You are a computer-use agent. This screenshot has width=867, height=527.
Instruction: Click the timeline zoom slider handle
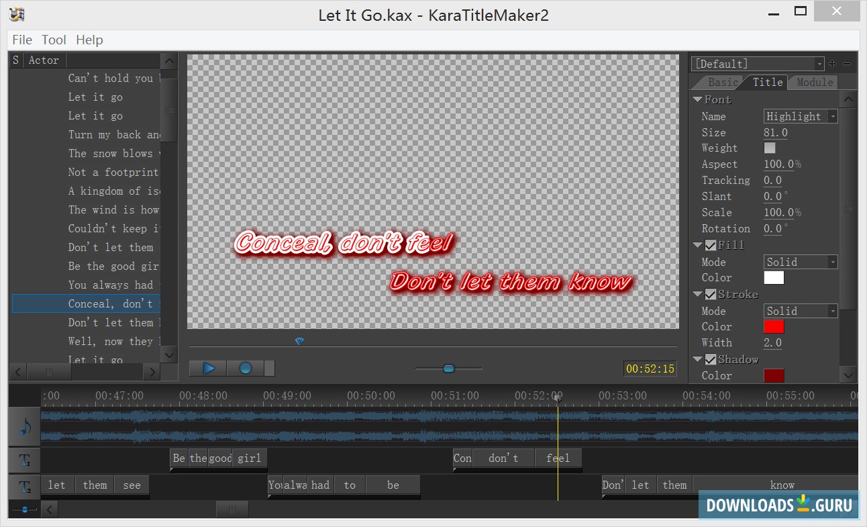pyautogui.click(x=25, y=510)
